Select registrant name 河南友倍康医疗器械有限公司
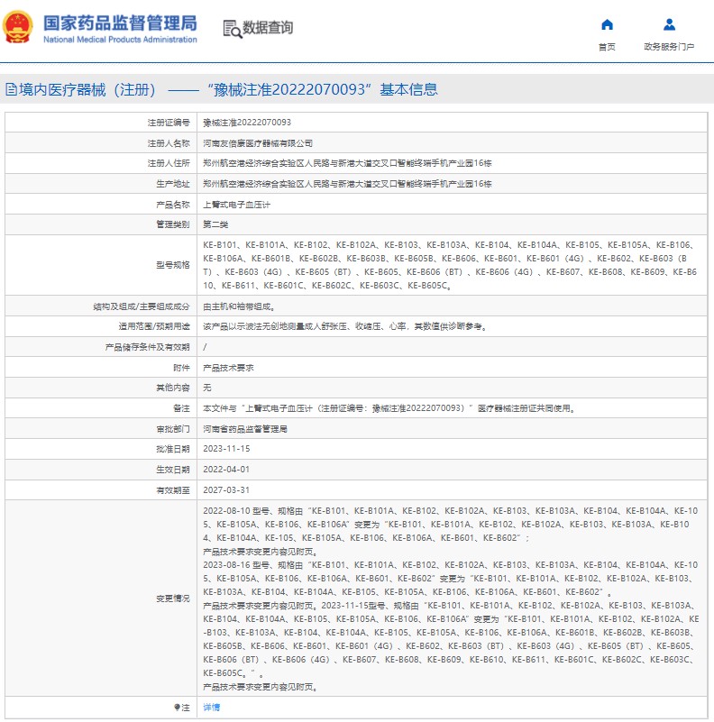The width and height of the screenshot is (714, 722). click(258, 143)
